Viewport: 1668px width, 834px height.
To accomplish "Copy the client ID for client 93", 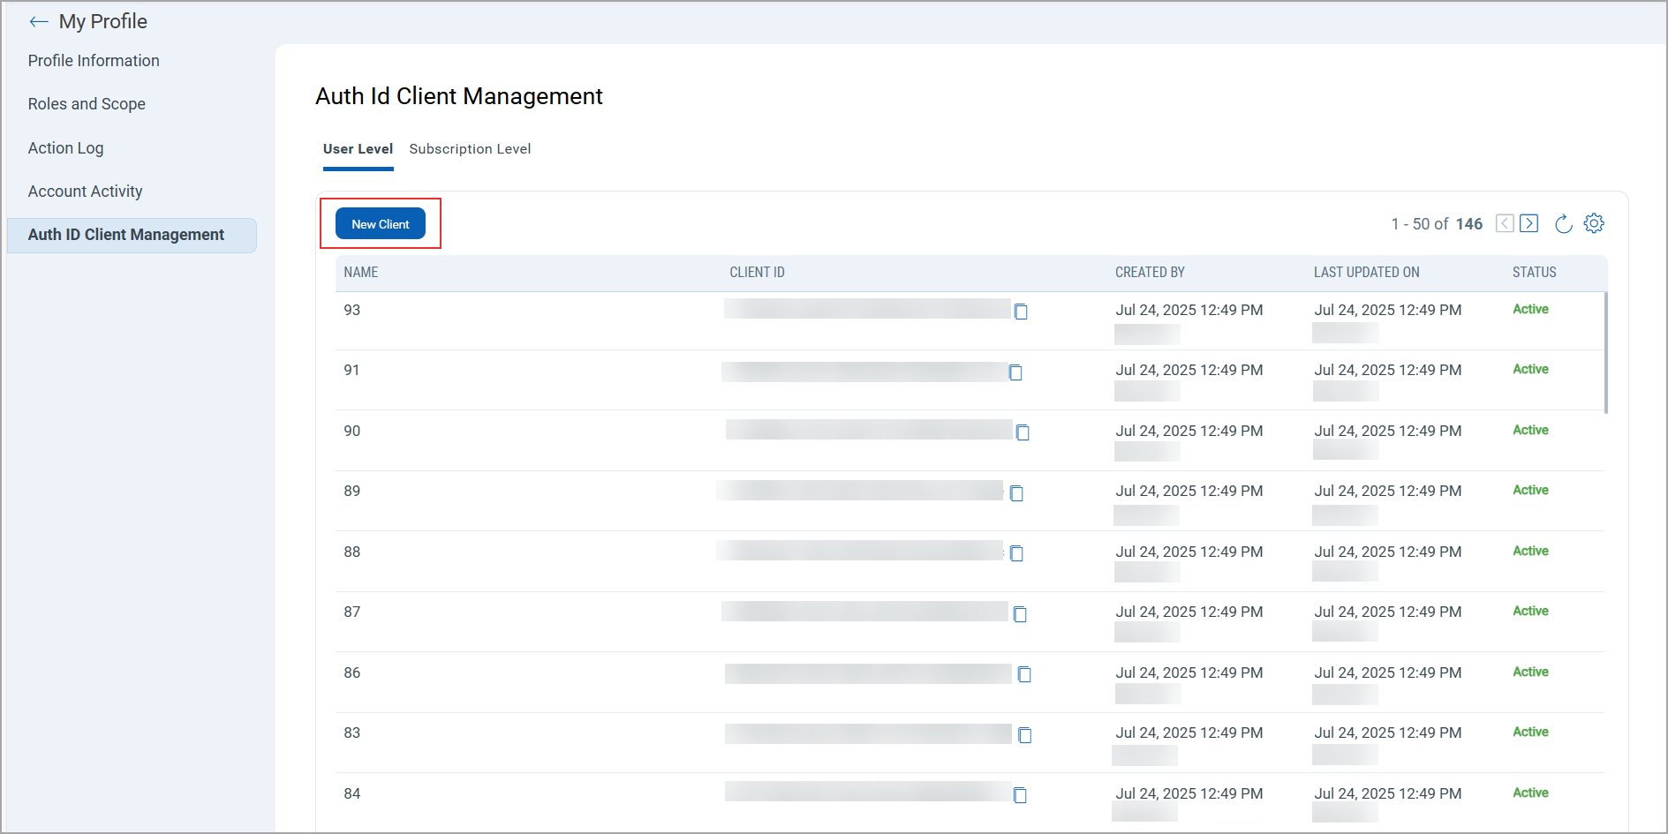I will (x=1021, y=312).
